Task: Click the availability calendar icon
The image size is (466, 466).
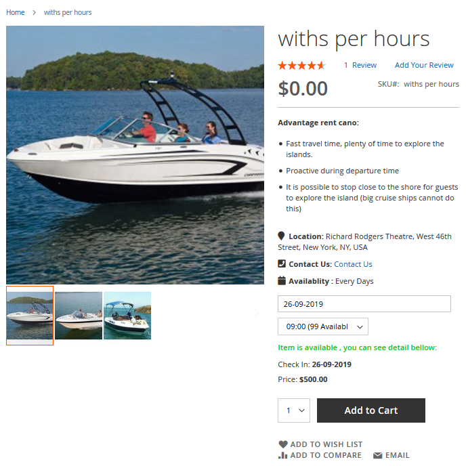Action: 282,280
